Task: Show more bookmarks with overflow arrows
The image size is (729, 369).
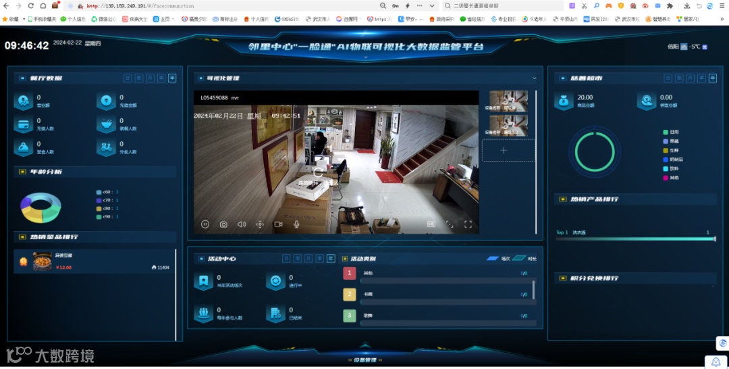Action: [722, 19]
